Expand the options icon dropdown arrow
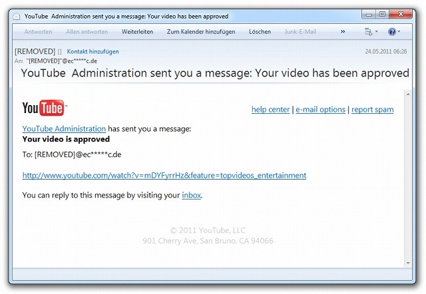 pyautogui.click(x=377, y=31)
